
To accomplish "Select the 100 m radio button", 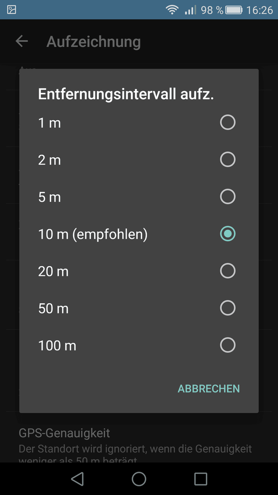I will pyautogui.click(x=228, y=345).
